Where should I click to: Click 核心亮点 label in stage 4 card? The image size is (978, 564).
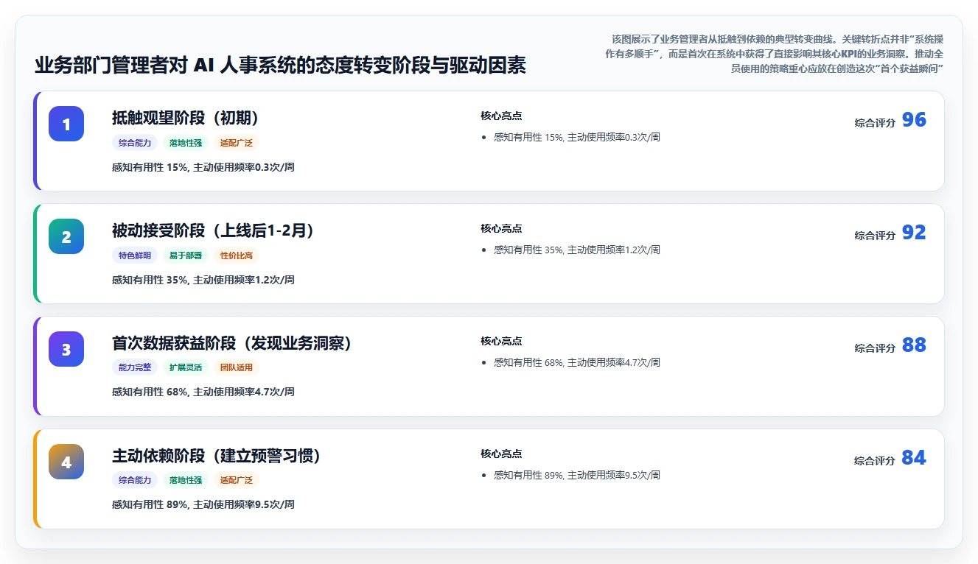click(x=501, y=454)
